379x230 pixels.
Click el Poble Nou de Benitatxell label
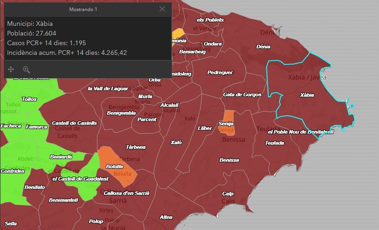(x=301, y=132)
